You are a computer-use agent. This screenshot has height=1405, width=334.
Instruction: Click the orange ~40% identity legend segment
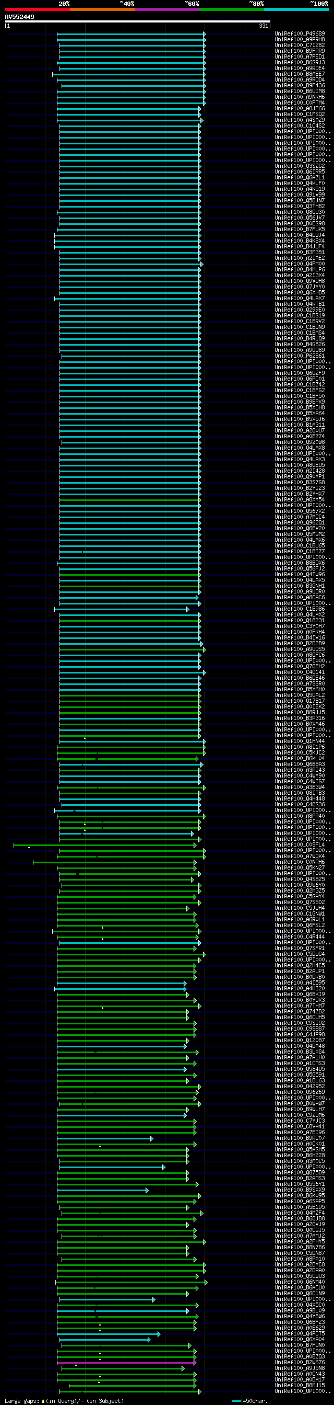point(102,9)
